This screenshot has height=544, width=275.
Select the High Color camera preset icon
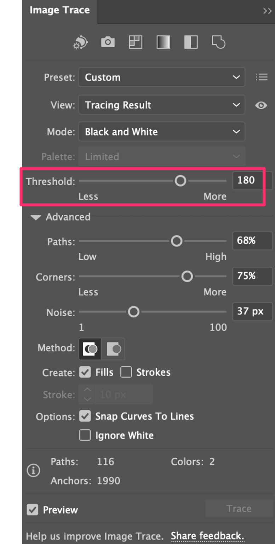[x=108, y=42]
